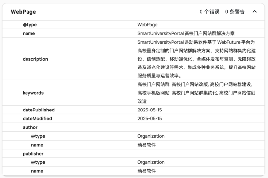Click the 动易软件 value under publisher
This screenshot has width=268, height=178.
146,171
